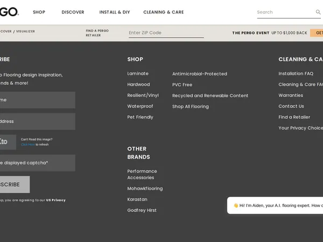Click the FIND A PERGO RETAILER label
323x242 pixels.
click(x=97, y=33)
